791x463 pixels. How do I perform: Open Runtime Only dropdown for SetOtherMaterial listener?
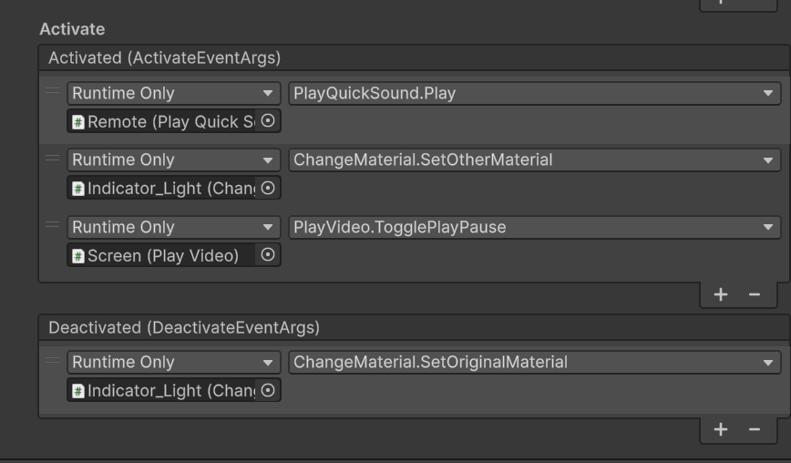(x=173, y=160)
